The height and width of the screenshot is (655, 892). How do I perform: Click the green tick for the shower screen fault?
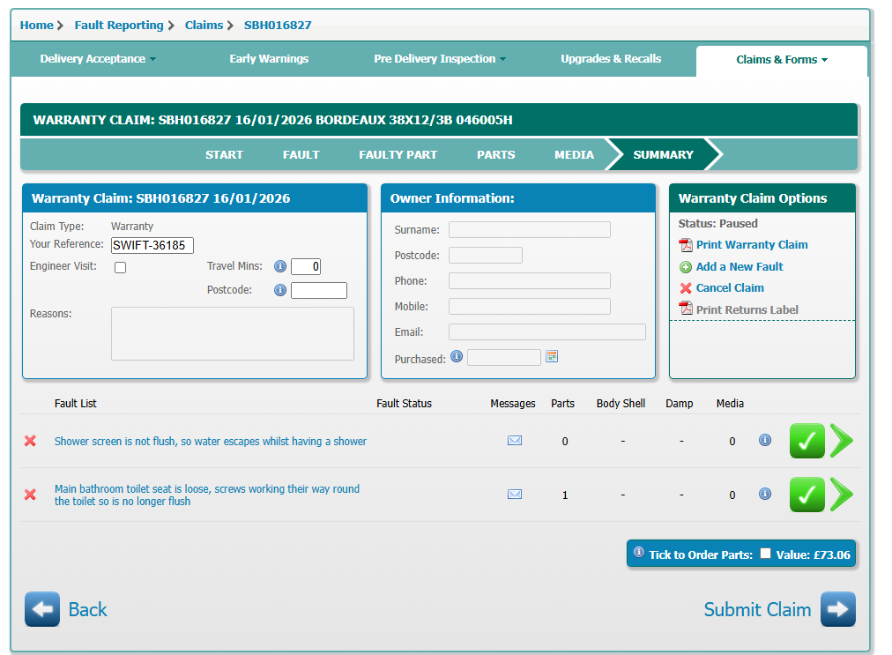tap(807, 441)
